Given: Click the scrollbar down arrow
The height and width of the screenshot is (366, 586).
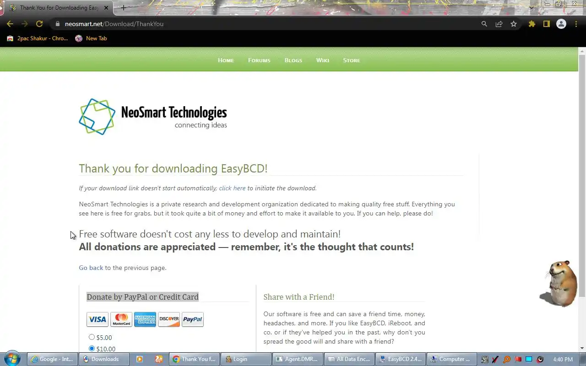Looking at the screenshot, I should 582,348.
